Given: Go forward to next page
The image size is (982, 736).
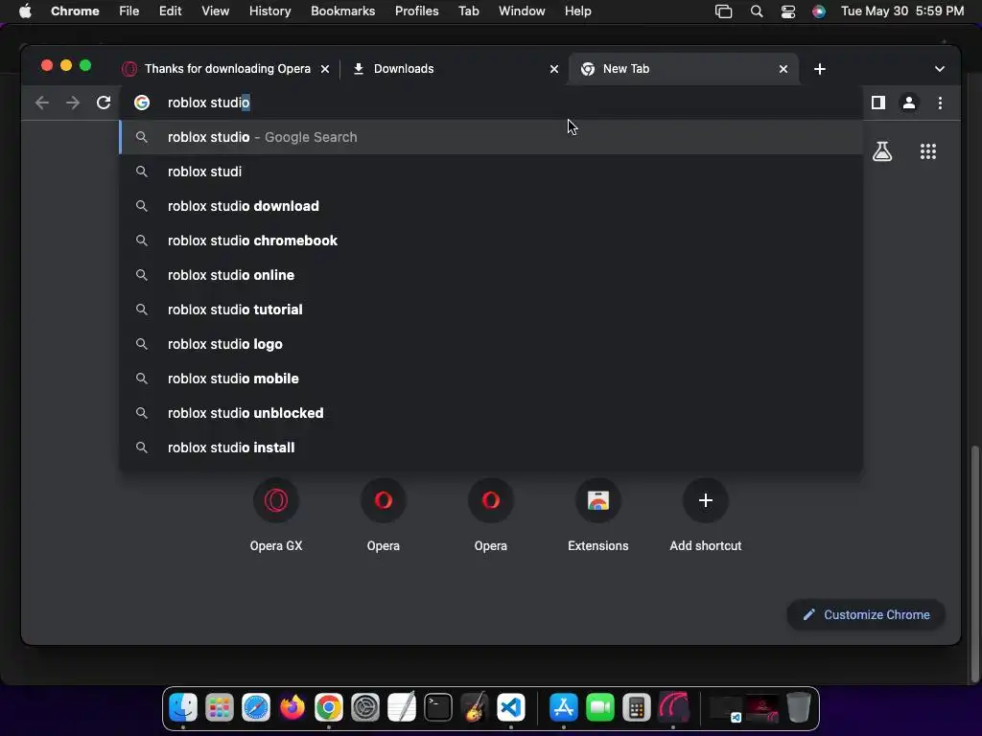Looking at the screenshot, I should click(73, 103).
